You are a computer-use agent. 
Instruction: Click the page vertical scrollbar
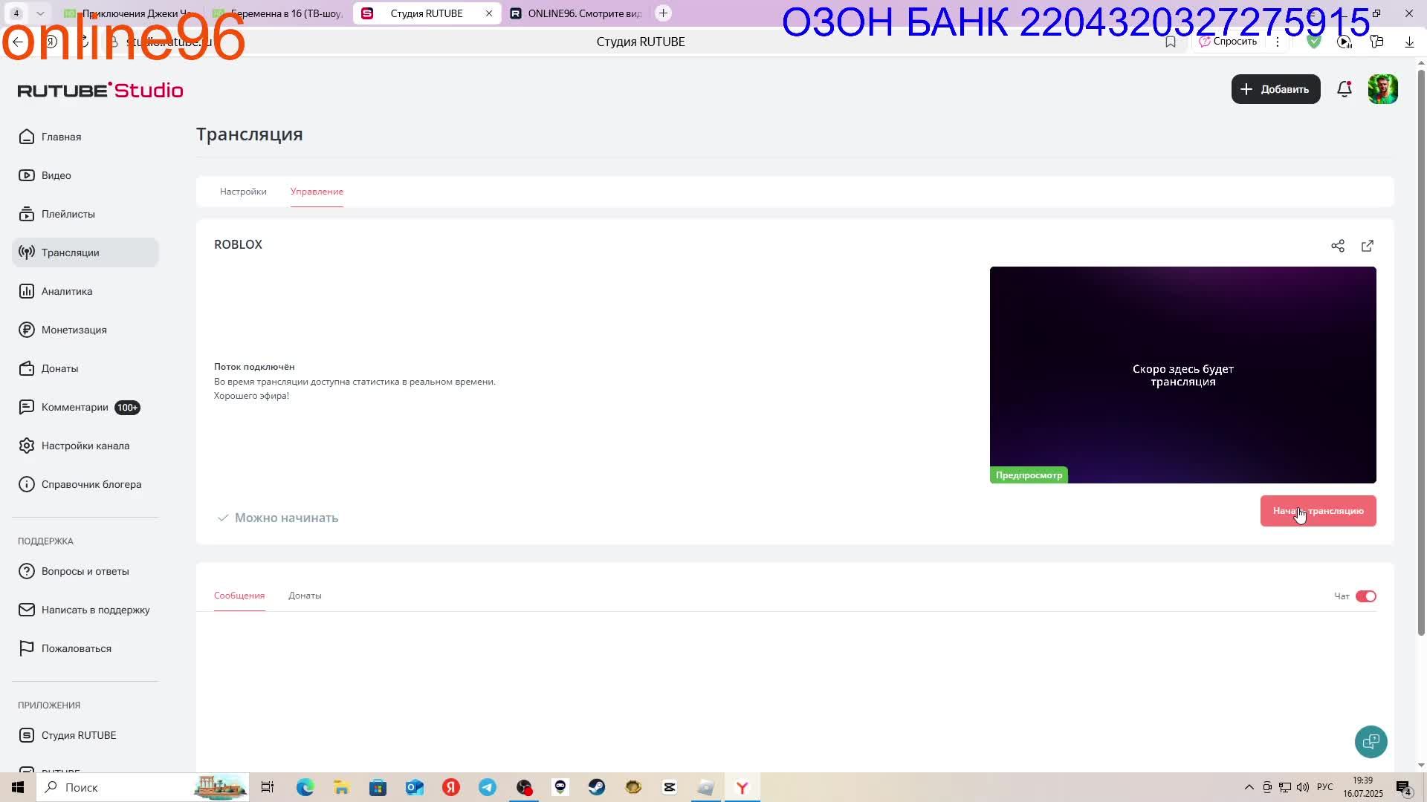coord(1421,349)
